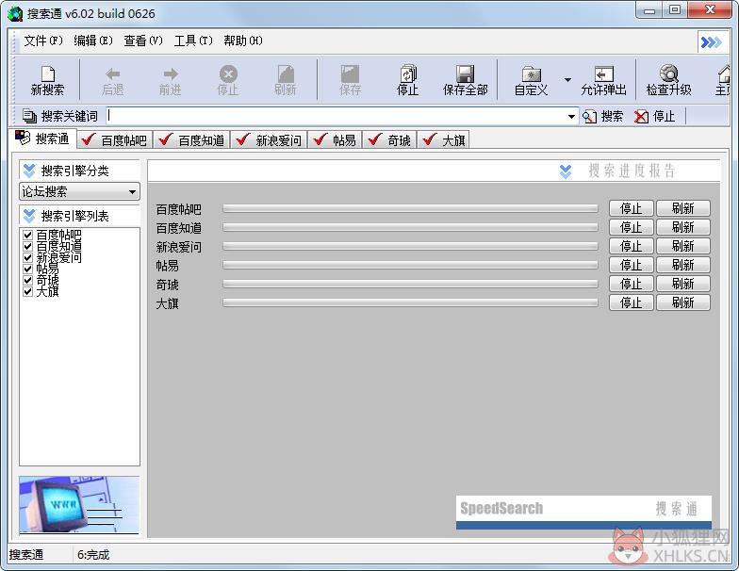739x571 pixels.
Task: Open the 工具(T) menu
Action: pyautogui.click(x=193, y=41)
